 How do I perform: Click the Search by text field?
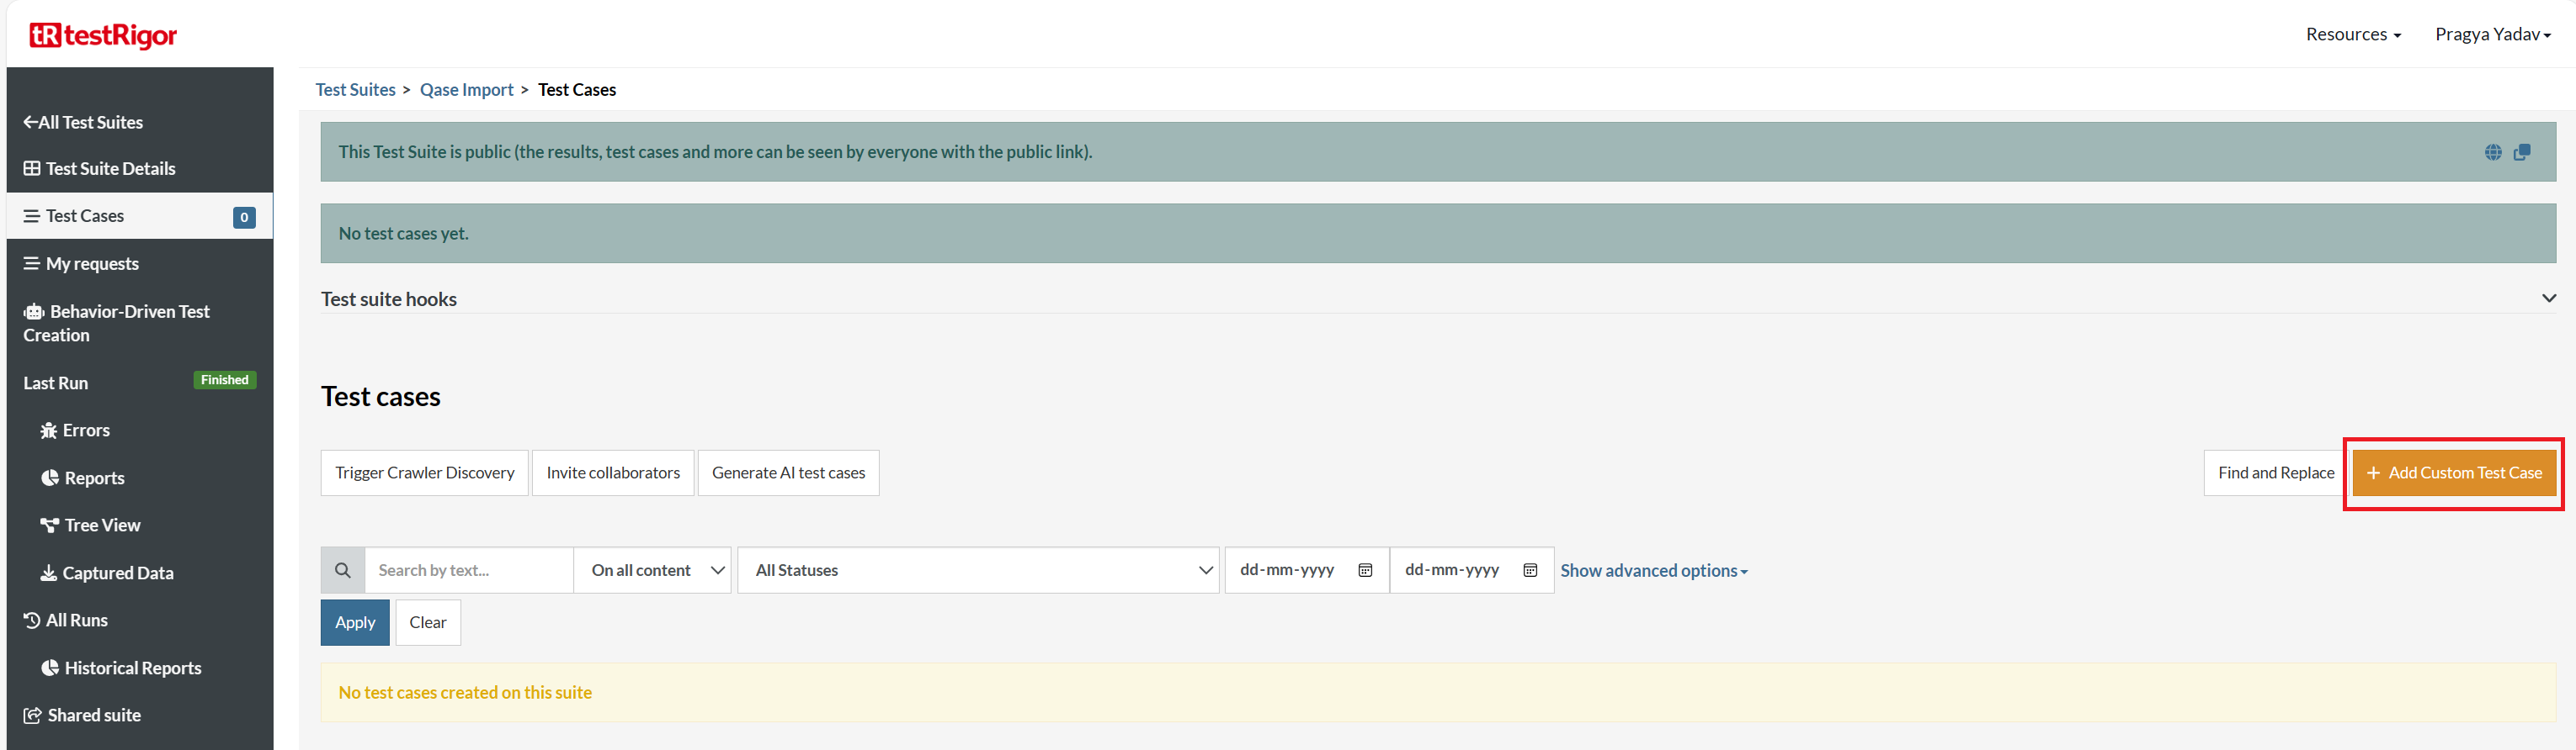tap(468, 570)
